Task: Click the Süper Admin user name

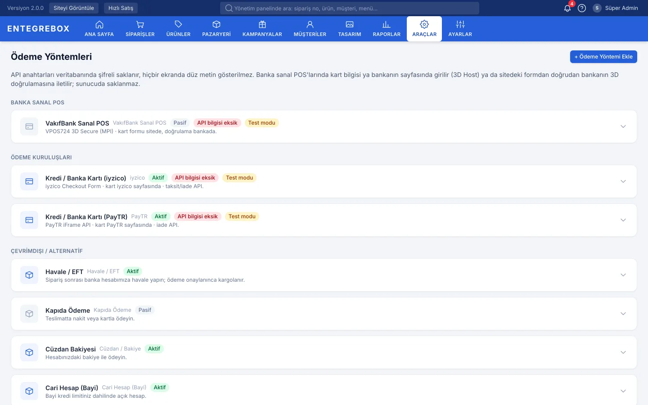Action: pyautogui.click(x=621, y=8)
